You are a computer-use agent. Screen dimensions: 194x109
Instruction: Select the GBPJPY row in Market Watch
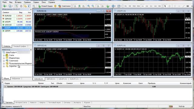tap(17, 31)
